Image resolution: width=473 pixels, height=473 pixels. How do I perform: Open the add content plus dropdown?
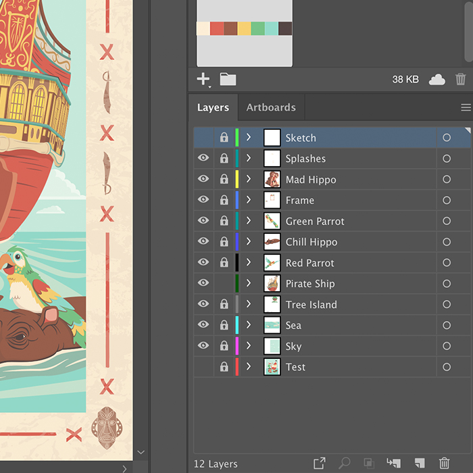[203, 79]
